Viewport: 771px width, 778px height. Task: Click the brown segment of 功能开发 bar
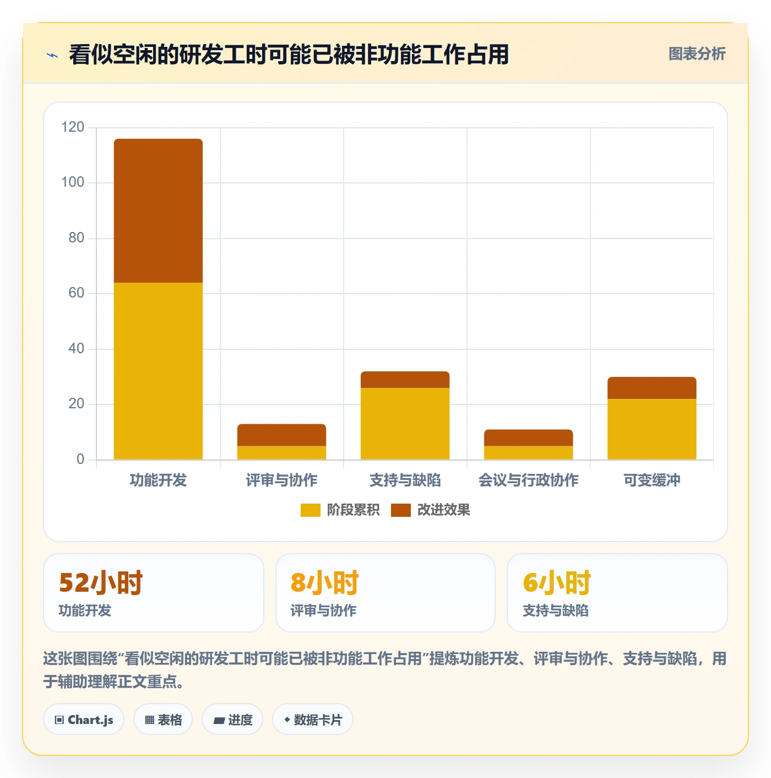[158, 210]
